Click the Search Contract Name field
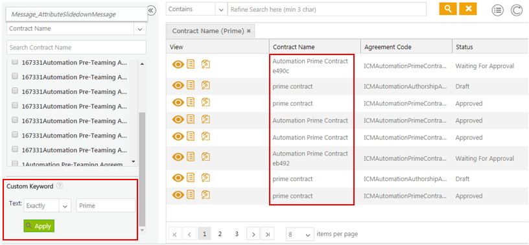Image resolution: width=529 pixels, height=245 pixels. 76,47
